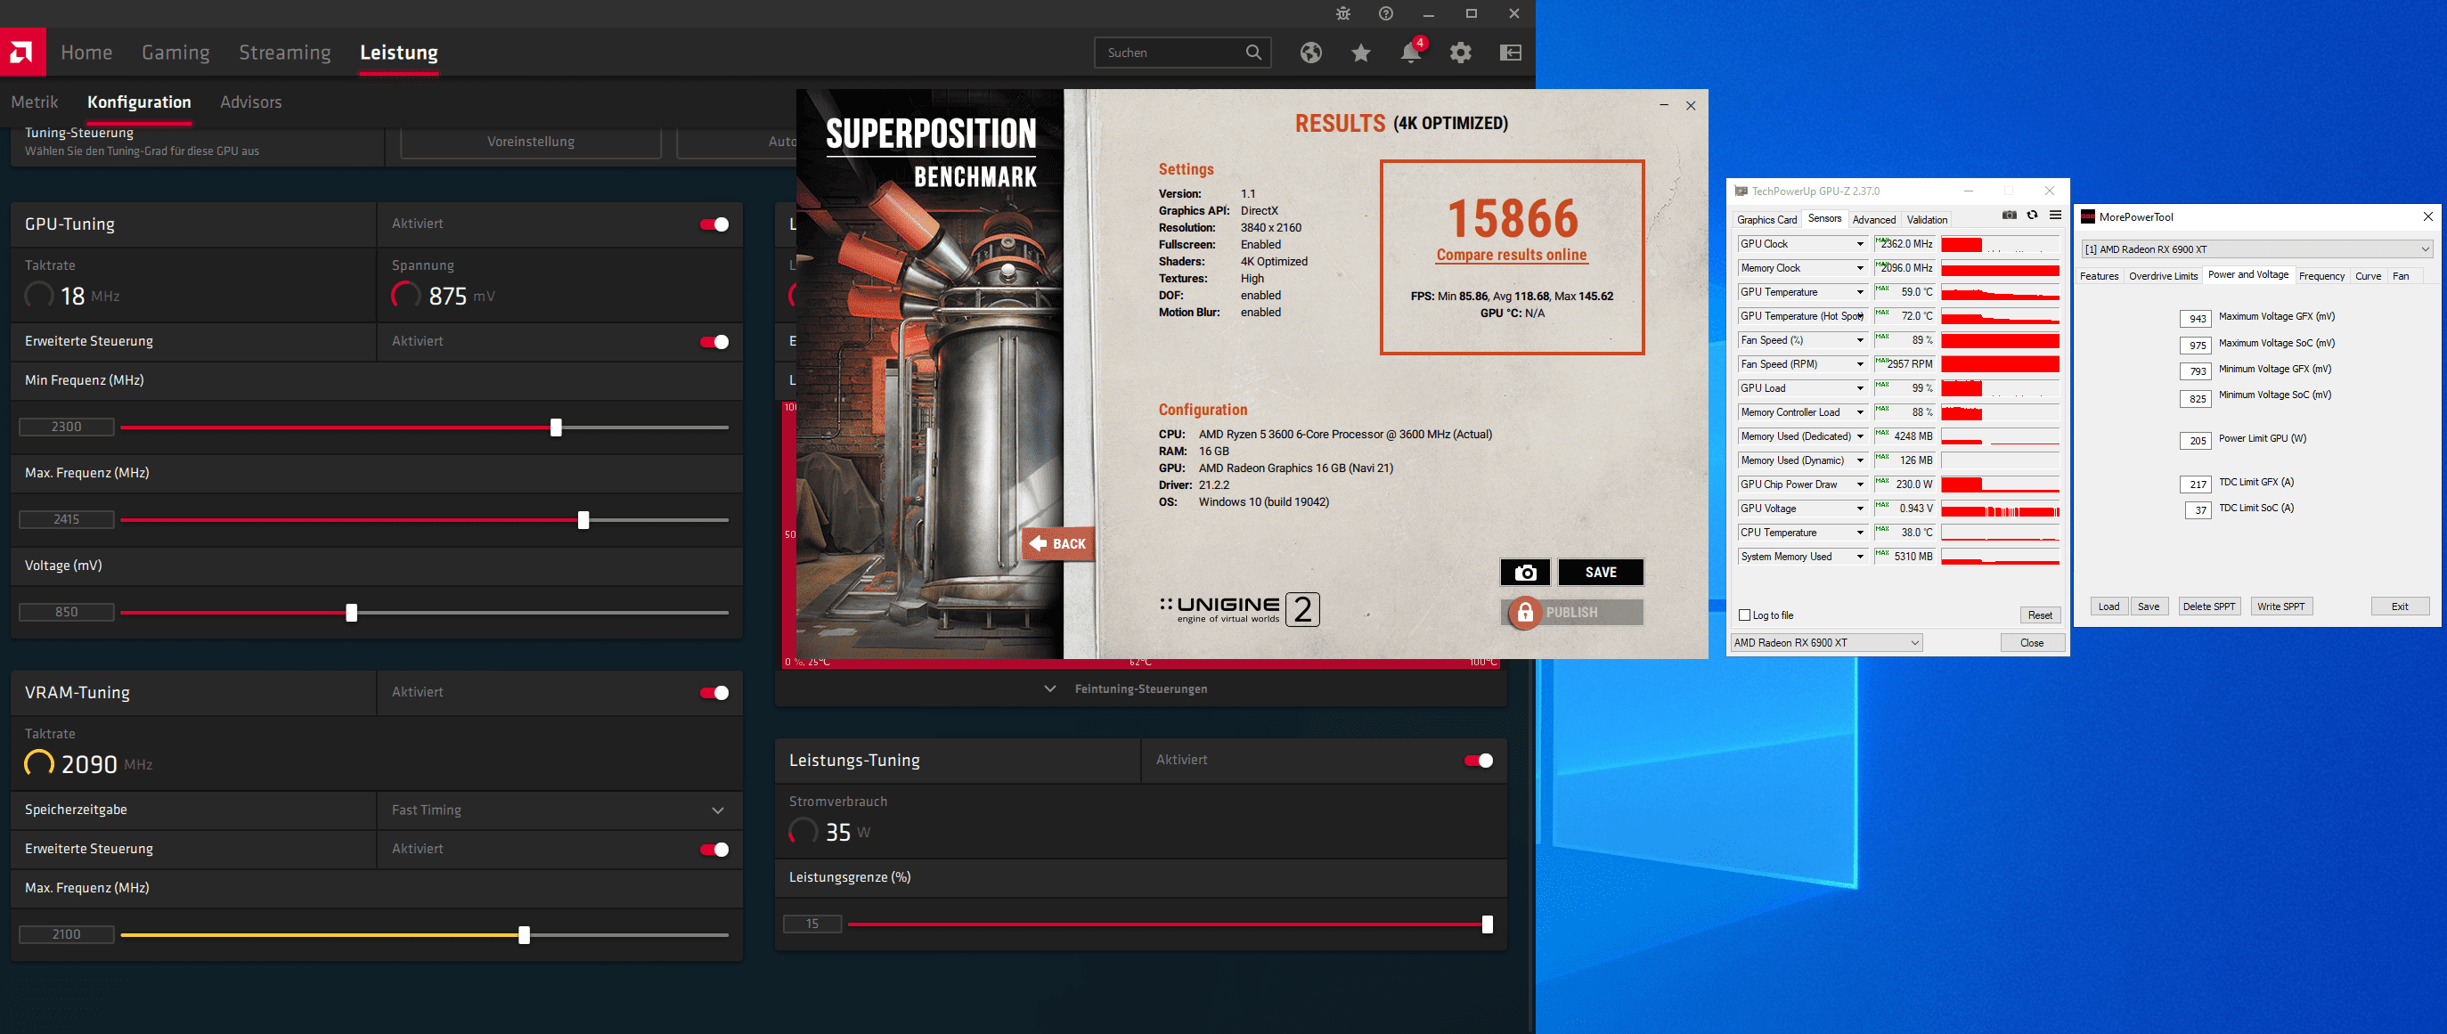Click Delete SPPT in MorePowerTool
The height and width of the screenshot is (1034, 2447).
click(x=2208, y=607)
